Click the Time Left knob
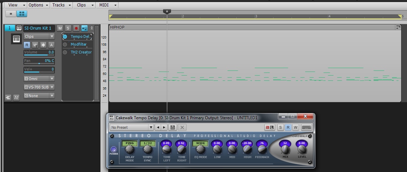 pos(167,149)
